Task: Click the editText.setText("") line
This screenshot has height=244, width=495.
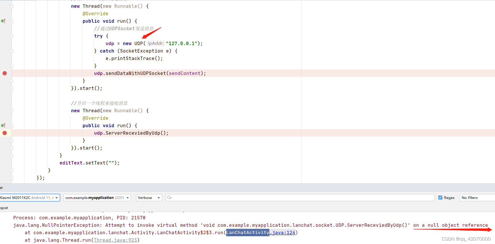Action: click(90, 163)
